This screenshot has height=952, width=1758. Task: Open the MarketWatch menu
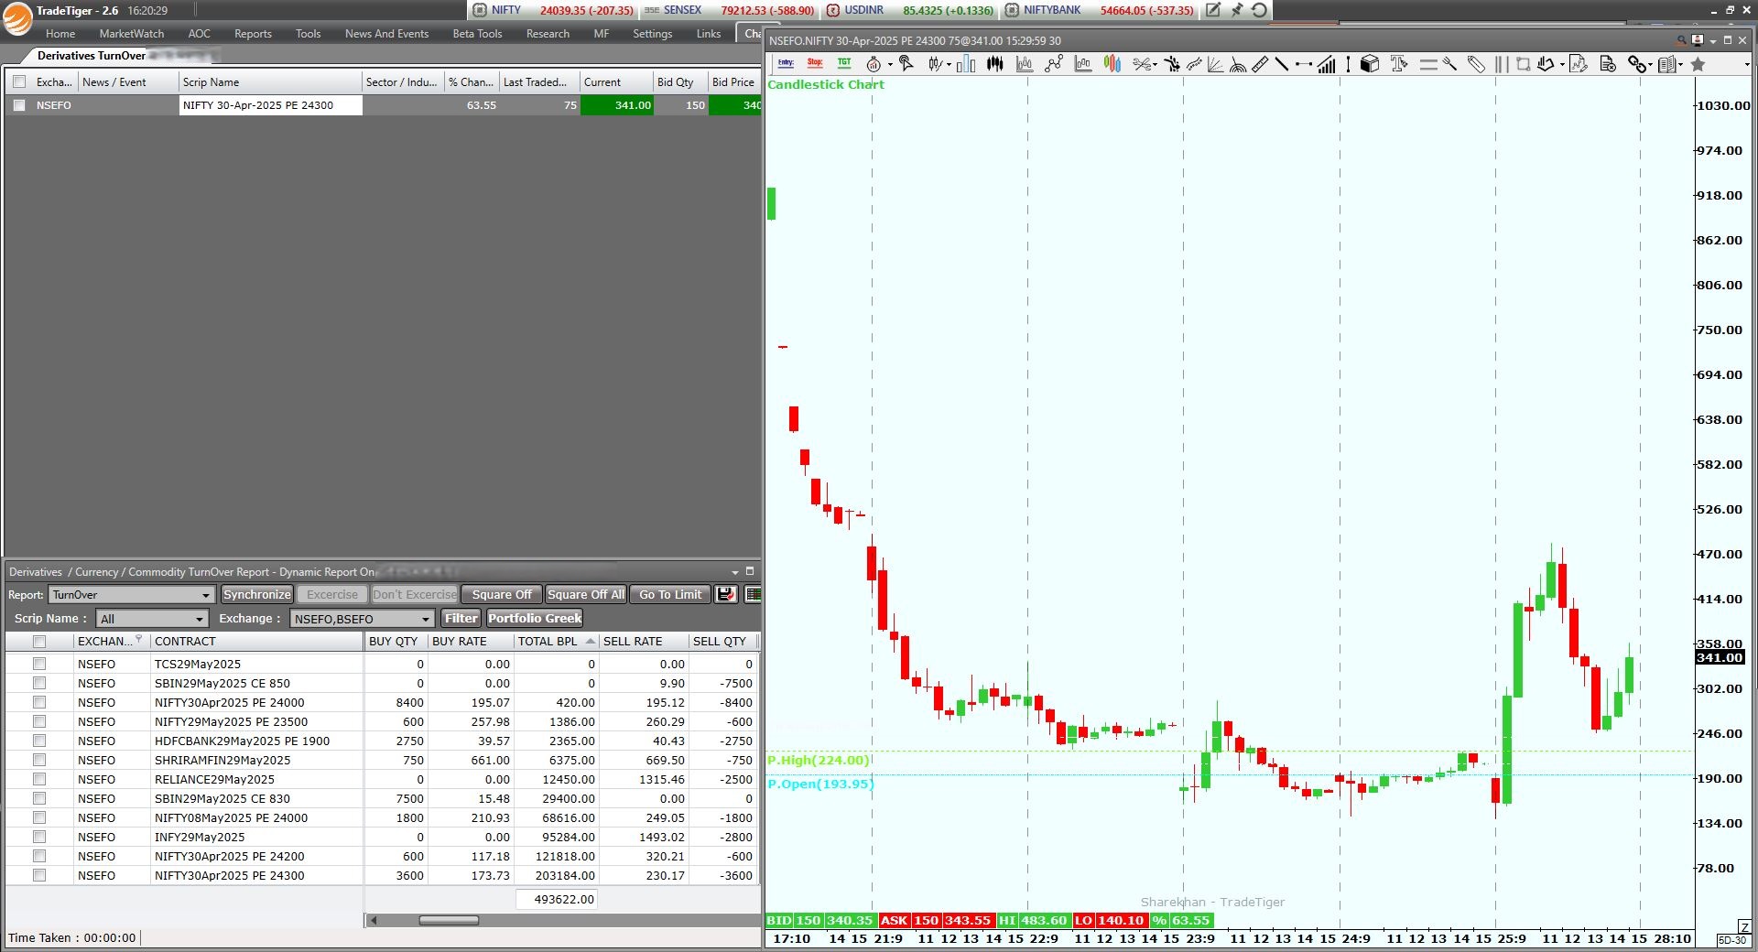(x=132, y=34)
